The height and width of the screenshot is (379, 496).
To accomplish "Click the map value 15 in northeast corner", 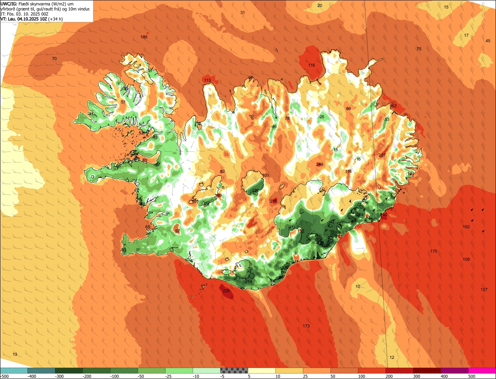I will tap(446, 7).
